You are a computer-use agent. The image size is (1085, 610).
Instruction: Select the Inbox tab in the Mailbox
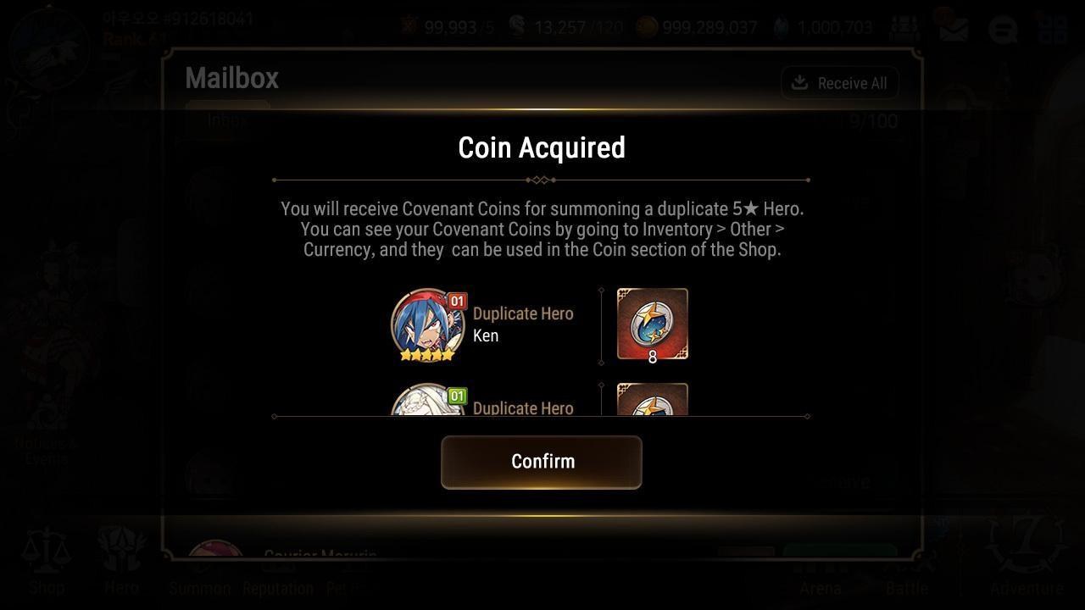[227, 120]
